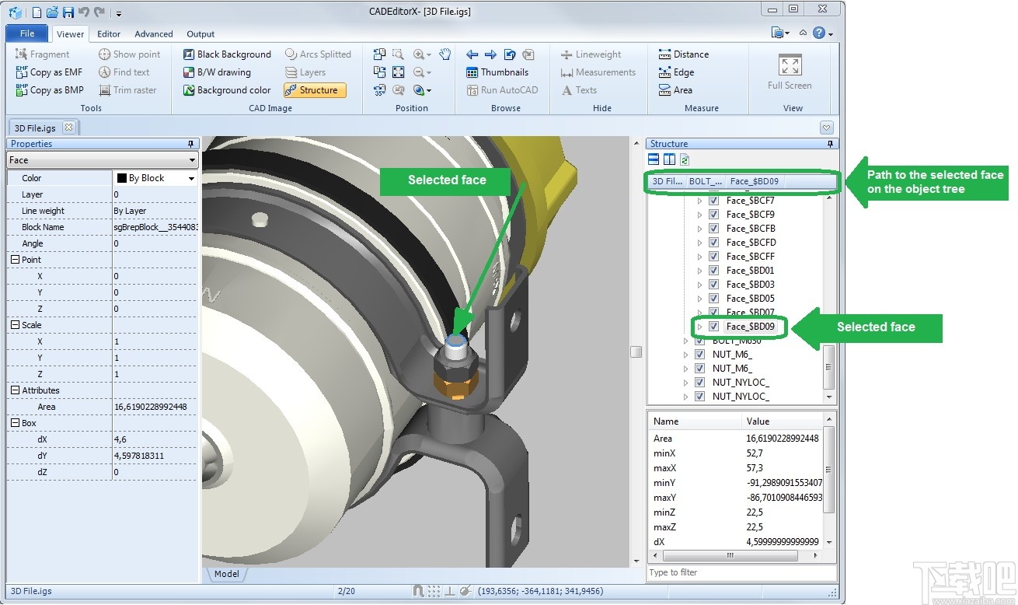Open the Face object type dropdown
Image resolution: width=1018 pixels, height=605 pixels.
(x=193, y=160)
